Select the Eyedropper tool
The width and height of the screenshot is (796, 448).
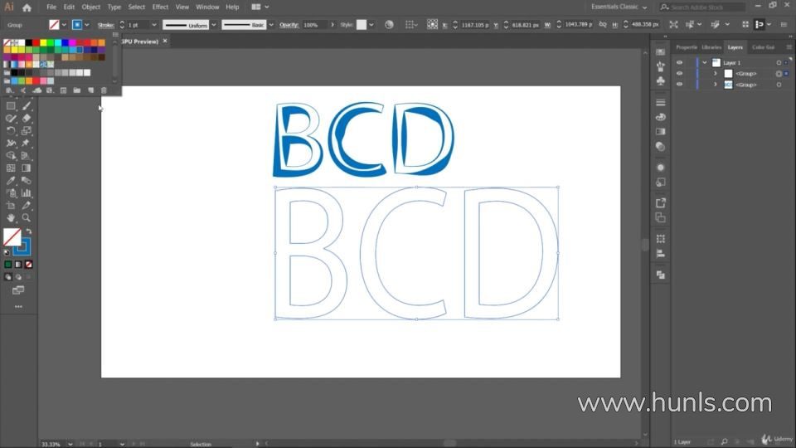11,180
